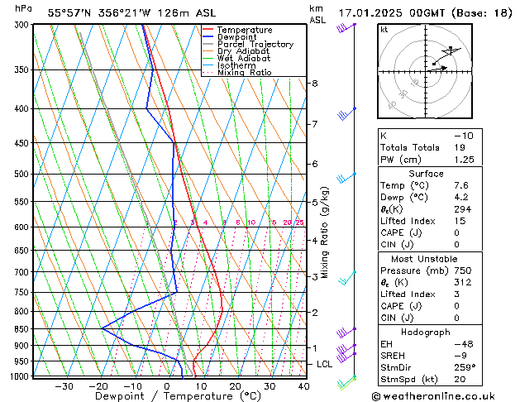
Task: Click the -30 temperature axis label
Action: click(64, 386)
